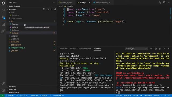Click the remote window indicator in status bar
This screenshot has height=97, width=172.
[x=2, y=95]
